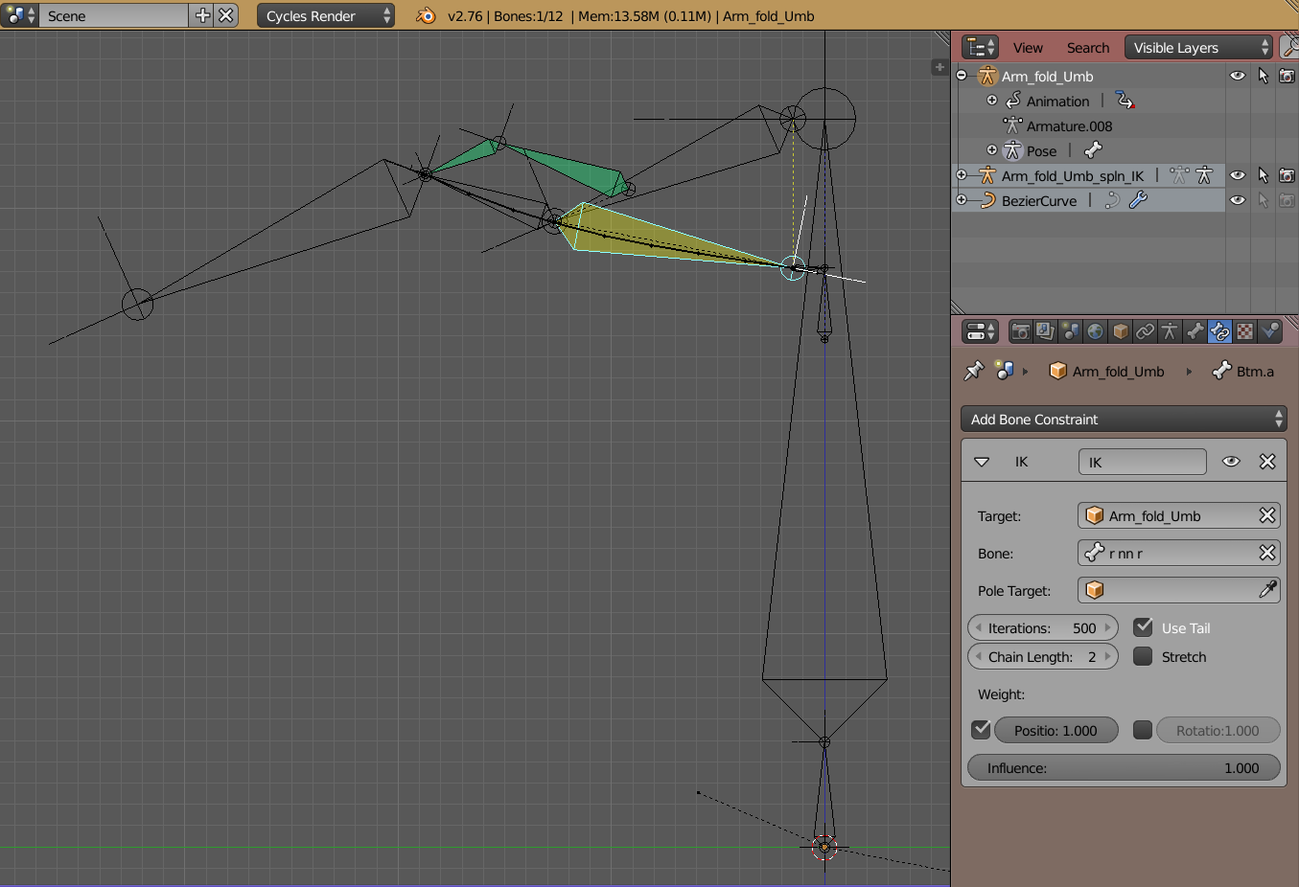Uncheck the Position weight checkbox
Screen dimensions: 1299x887
click(x=981, y=730)
